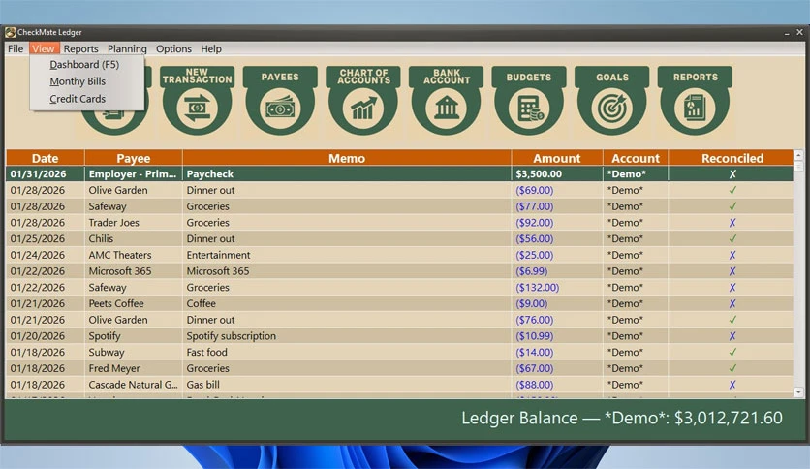This screenshot has width=810, height=469.
Task: Click the Spotify subscription memo cell
Action: click(x=347, y=335)
